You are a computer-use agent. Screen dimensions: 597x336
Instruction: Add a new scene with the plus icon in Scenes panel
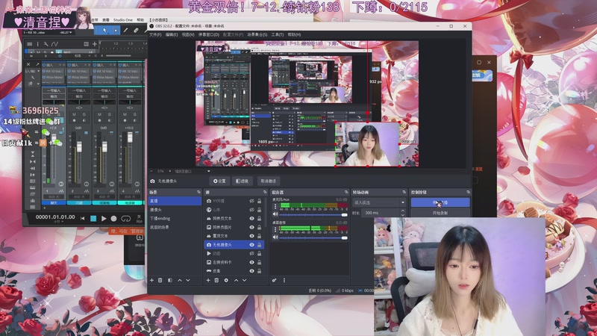point(152,281)
